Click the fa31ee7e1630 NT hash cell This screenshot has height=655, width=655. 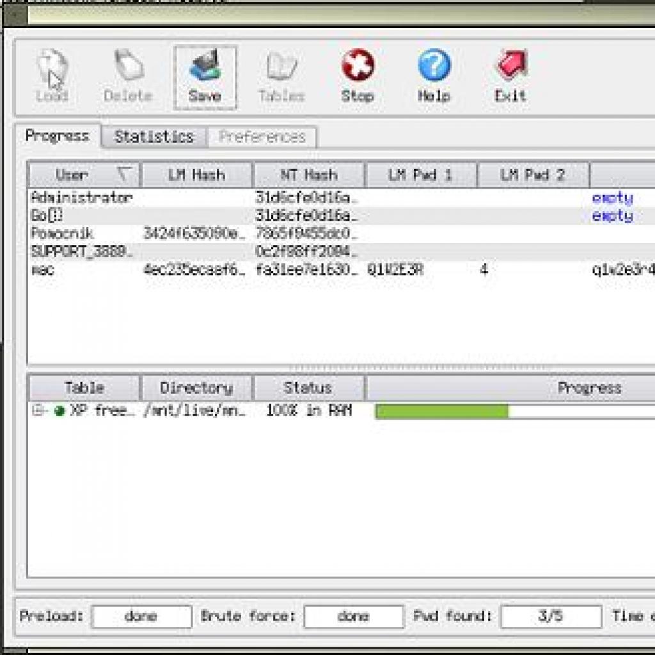(306, 270)
